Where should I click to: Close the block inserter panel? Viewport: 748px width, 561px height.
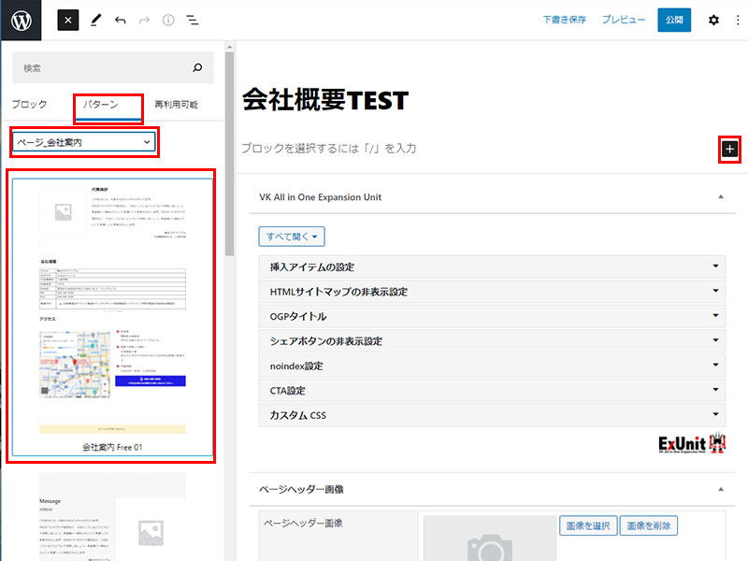pyautogui.click(x=68, y=20)
